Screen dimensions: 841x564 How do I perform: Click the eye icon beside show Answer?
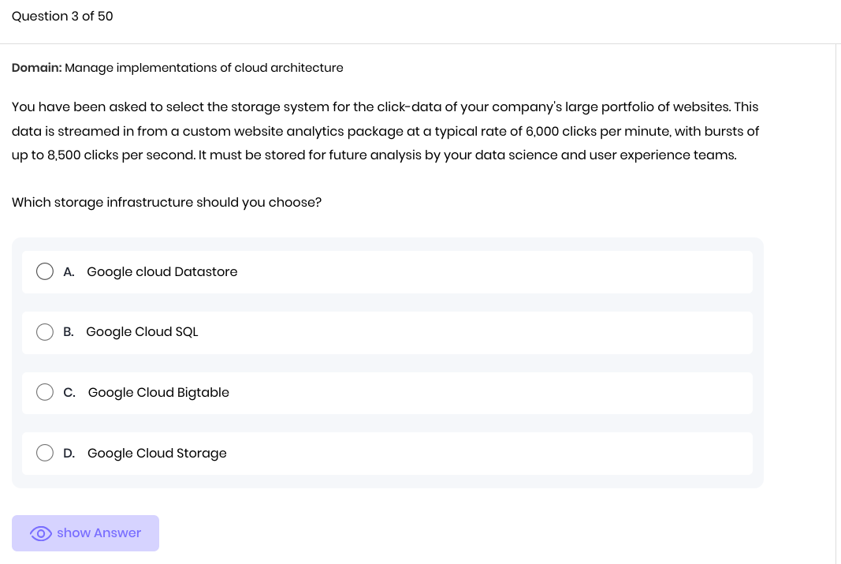[x=41, y=533]
